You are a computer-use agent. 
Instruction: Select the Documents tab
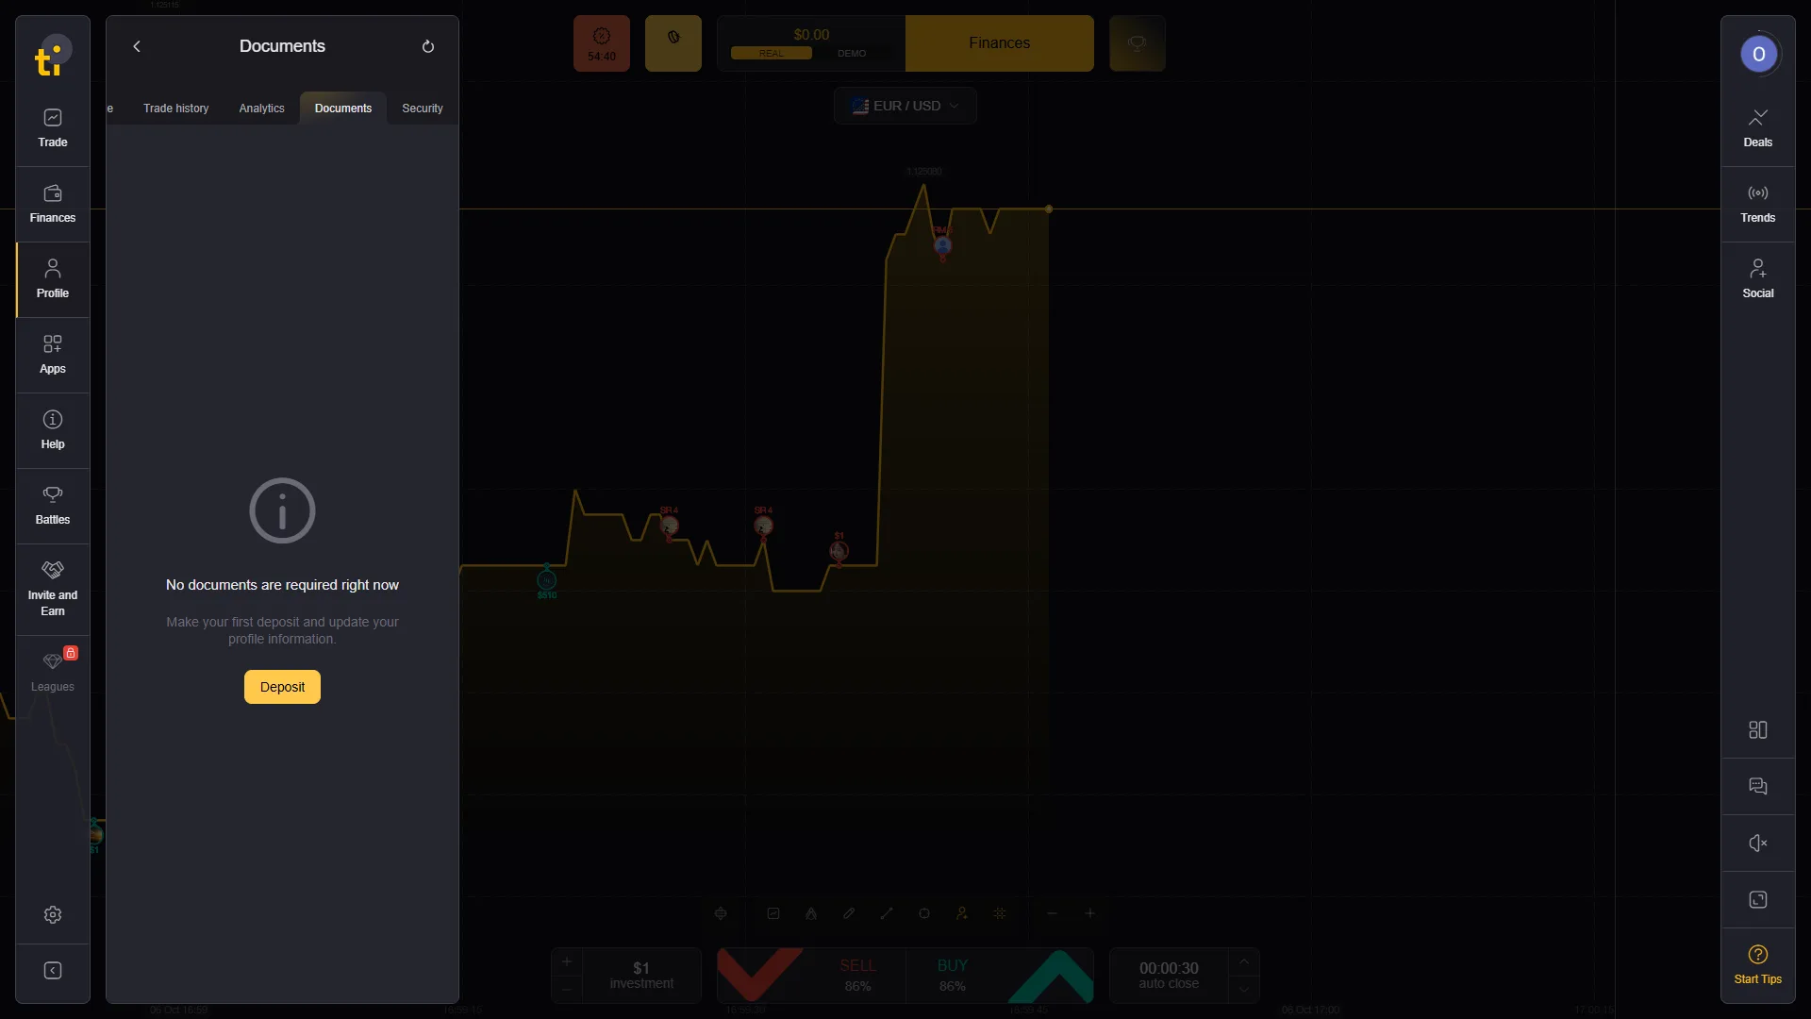(x=343, y=109)
